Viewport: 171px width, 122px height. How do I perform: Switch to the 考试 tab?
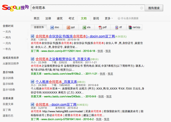(x=71, y=18)
